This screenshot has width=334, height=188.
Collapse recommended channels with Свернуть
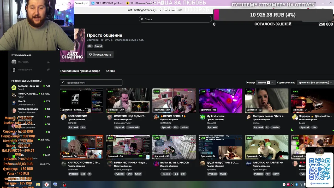point(45,164)
